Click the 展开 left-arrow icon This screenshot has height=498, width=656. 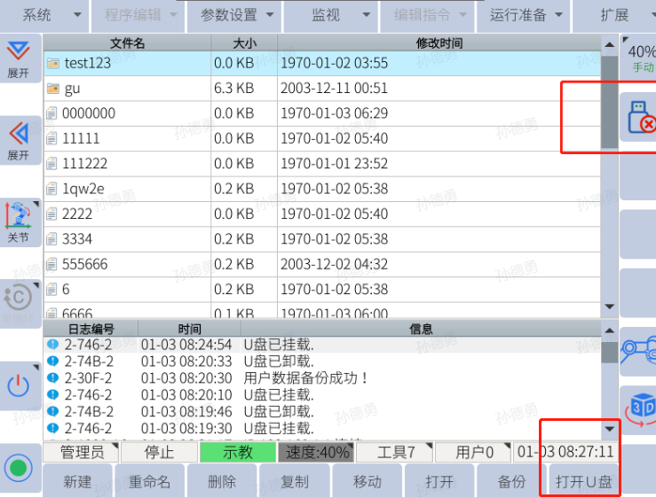pyautogui.click(x=18, y=140)
